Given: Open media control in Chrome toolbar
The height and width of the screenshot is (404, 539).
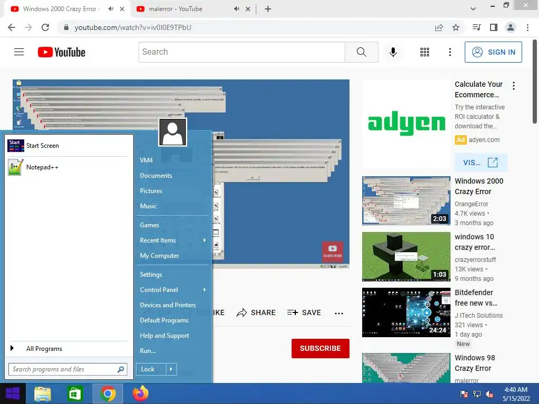Looking at the screenshot, I should tap(476, 27).
